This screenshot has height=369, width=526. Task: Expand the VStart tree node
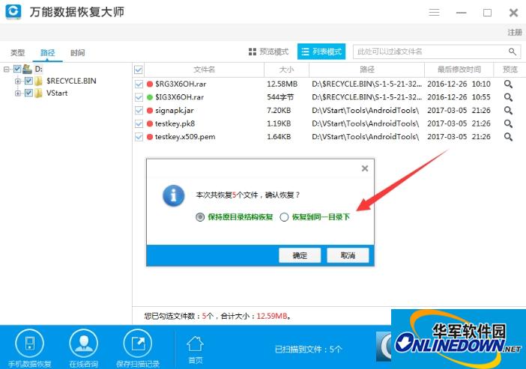click(x=18, y=93)
